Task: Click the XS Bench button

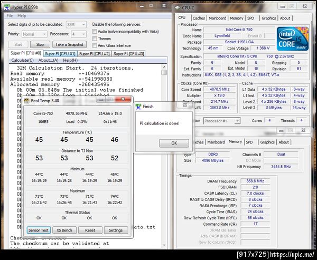Action: click(64, 230)
